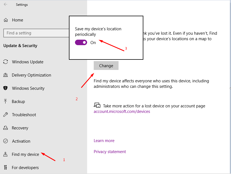Click the Find my device person icon
Viewport: 231px width, 174px height.
click(x=5, y=154)
